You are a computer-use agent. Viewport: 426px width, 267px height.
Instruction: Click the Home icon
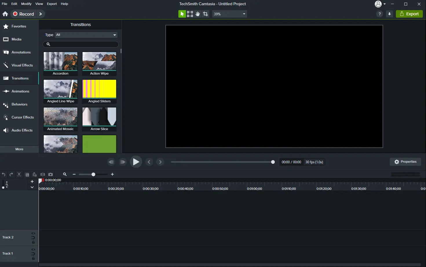[5, 14]
